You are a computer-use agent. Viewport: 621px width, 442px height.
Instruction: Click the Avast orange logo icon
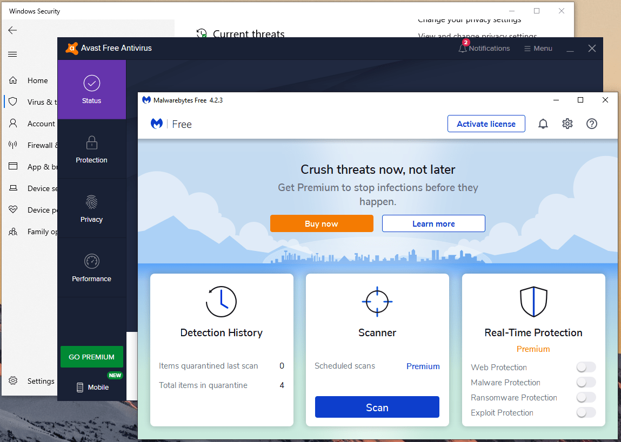point(72,48)
